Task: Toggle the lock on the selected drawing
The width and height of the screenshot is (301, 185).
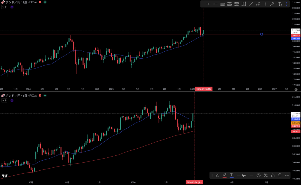Action: pos(273,175)
